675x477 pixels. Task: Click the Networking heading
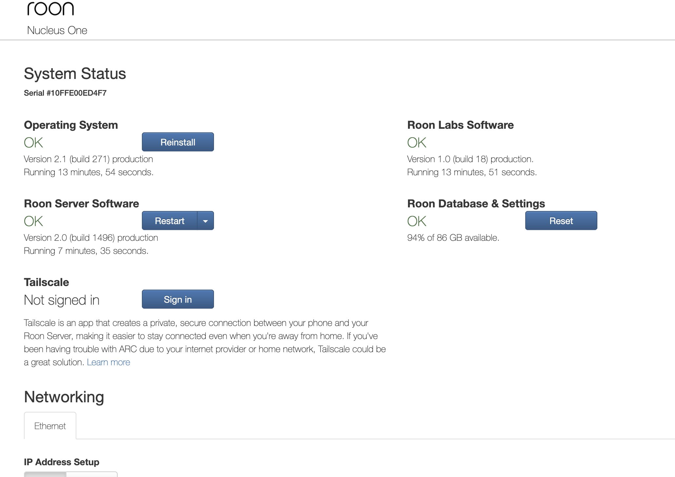tap(64, 397)
